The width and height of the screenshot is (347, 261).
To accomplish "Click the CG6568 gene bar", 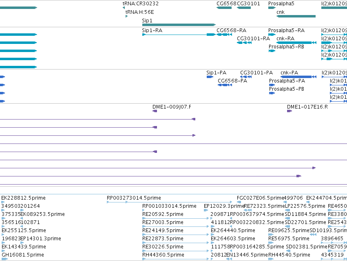I will tap(224, 8).
